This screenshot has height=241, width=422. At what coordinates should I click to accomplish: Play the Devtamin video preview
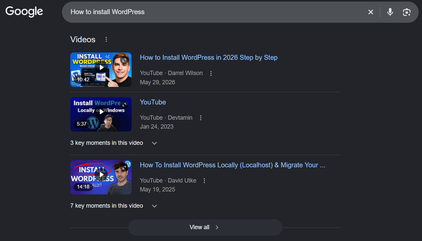click(x=101, y=112)
